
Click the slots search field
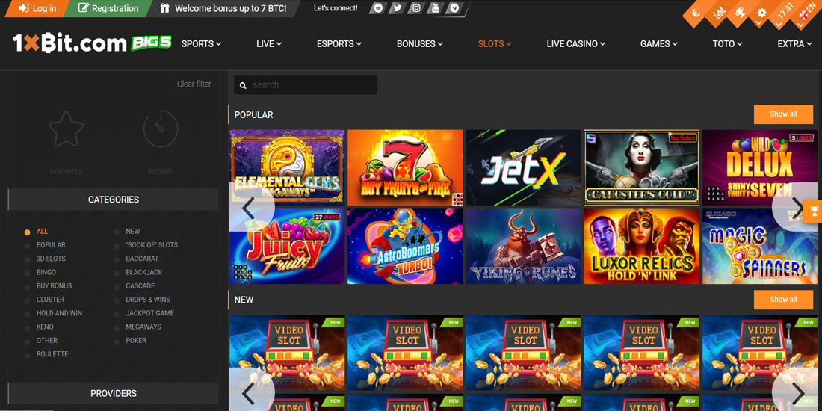(x=306, y=85)
